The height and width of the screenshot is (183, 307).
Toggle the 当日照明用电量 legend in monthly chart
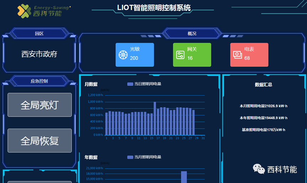tap(144, 84)
